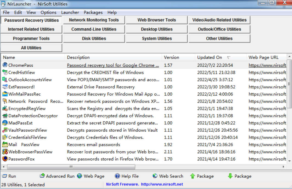292x189 pixels.
Task: Open the Launcher menu
Action: click(70, 12)
